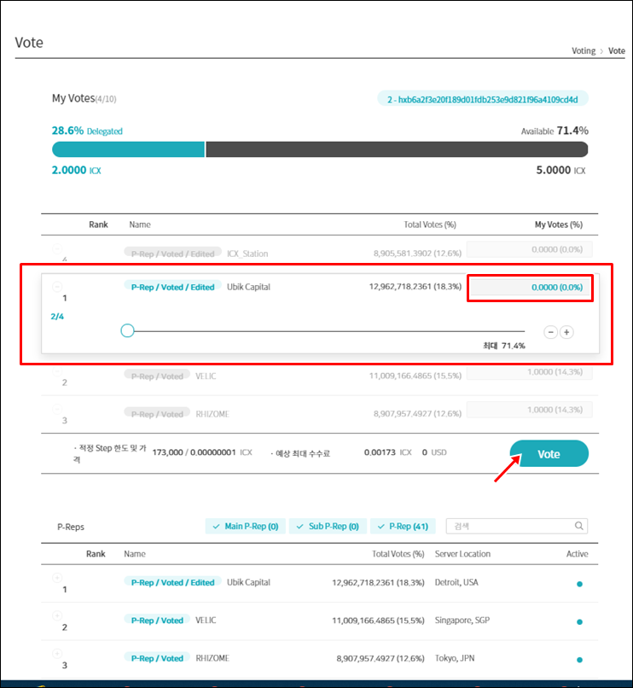Click the wallet address hxb6a2f3e... badge
The height and width of the screenshot is (688, 633).
[x=483, y=99]
